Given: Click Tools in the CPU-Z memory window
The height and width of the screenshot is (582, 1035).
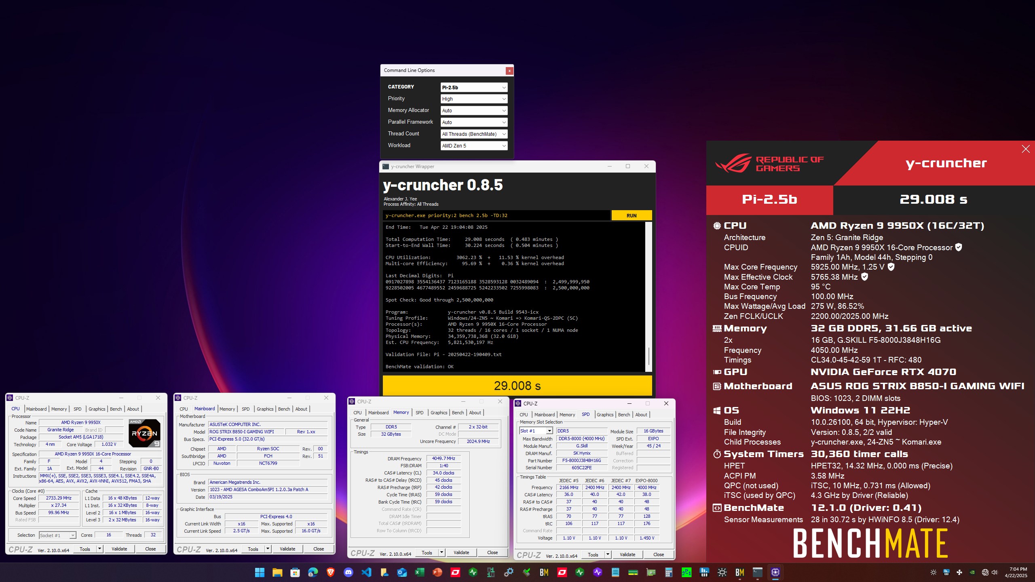Looking at the screenshot, I should [x=427, y=552].
